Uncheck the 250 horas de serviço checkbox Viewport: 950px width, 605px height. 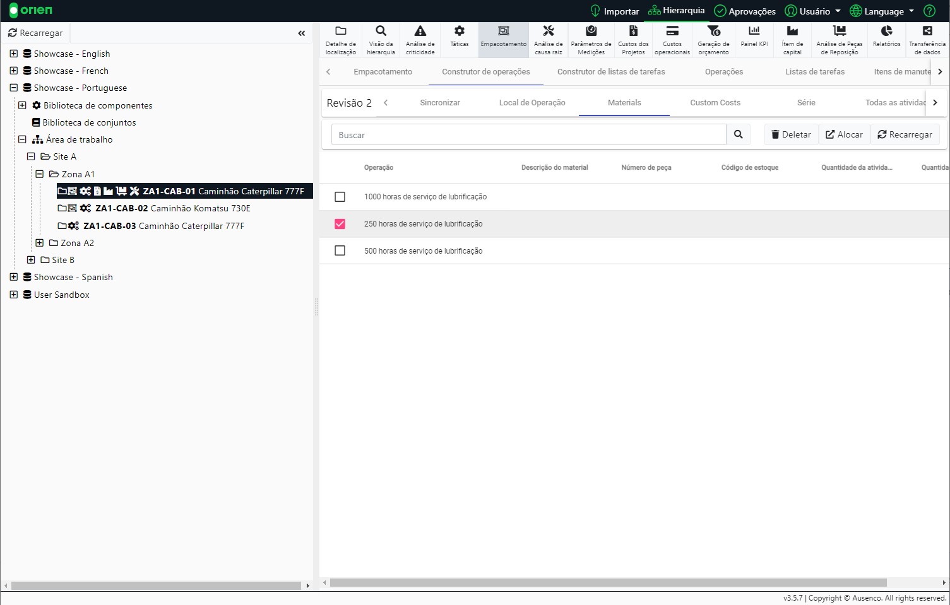pos(340,224)
